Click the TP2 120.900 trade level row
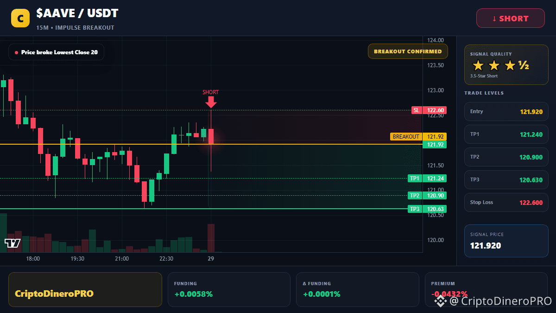This screenshot has height=313, width=556. click(506, 157)
